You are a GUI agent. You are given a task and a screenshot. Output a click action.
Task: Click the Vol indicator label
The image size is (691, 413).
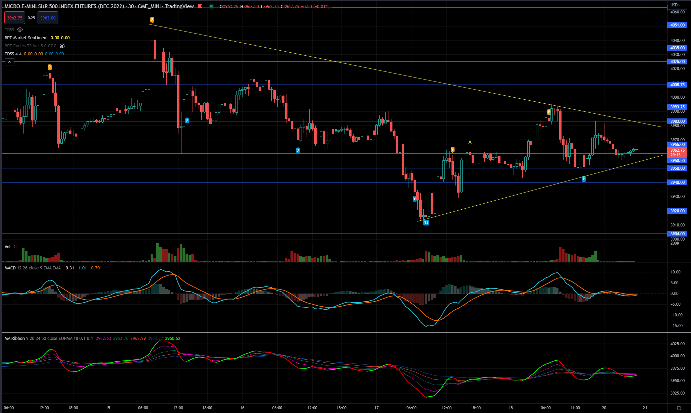click(x=7, y=247)
